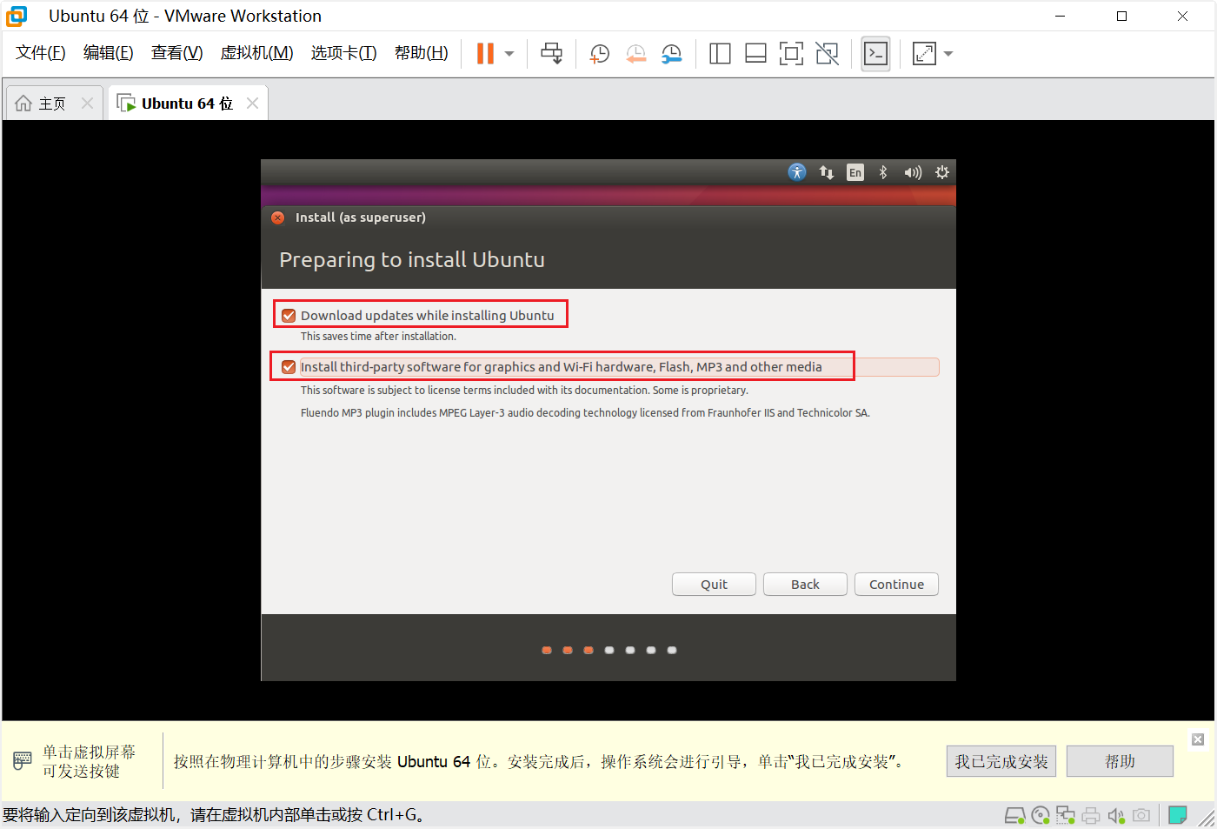
Task: Click 我已完成安装 button
Action: (1001, 762)
